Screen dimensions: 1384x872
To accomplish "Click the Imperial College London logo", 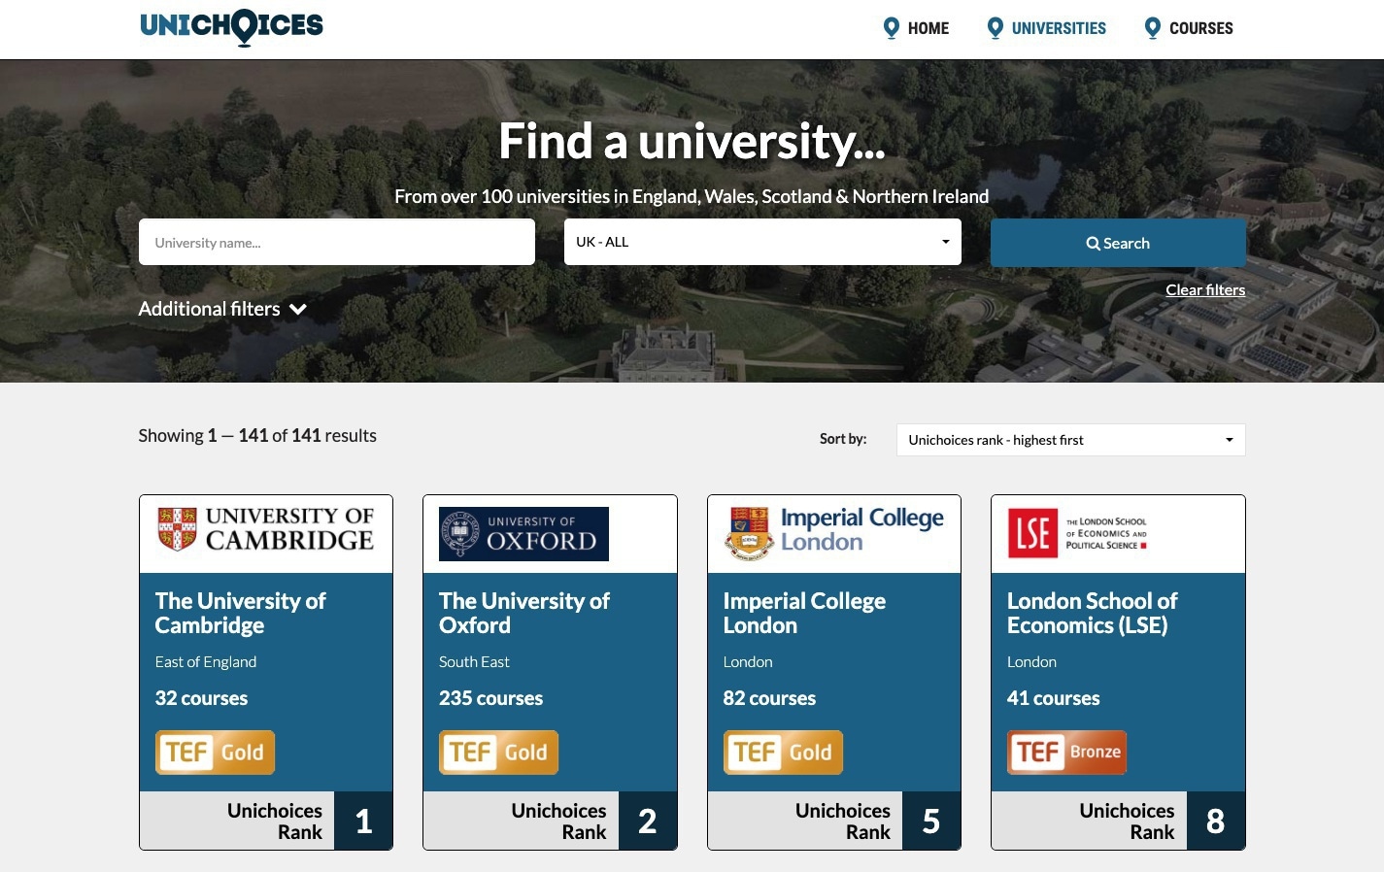I will pyautogui.click(x=834, y=532).
